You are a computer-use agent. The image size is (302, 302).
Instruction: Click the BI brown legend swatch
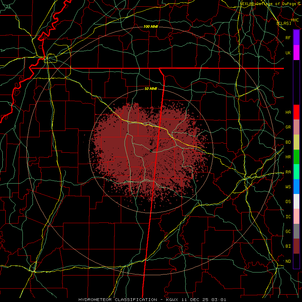pos(296,246)
